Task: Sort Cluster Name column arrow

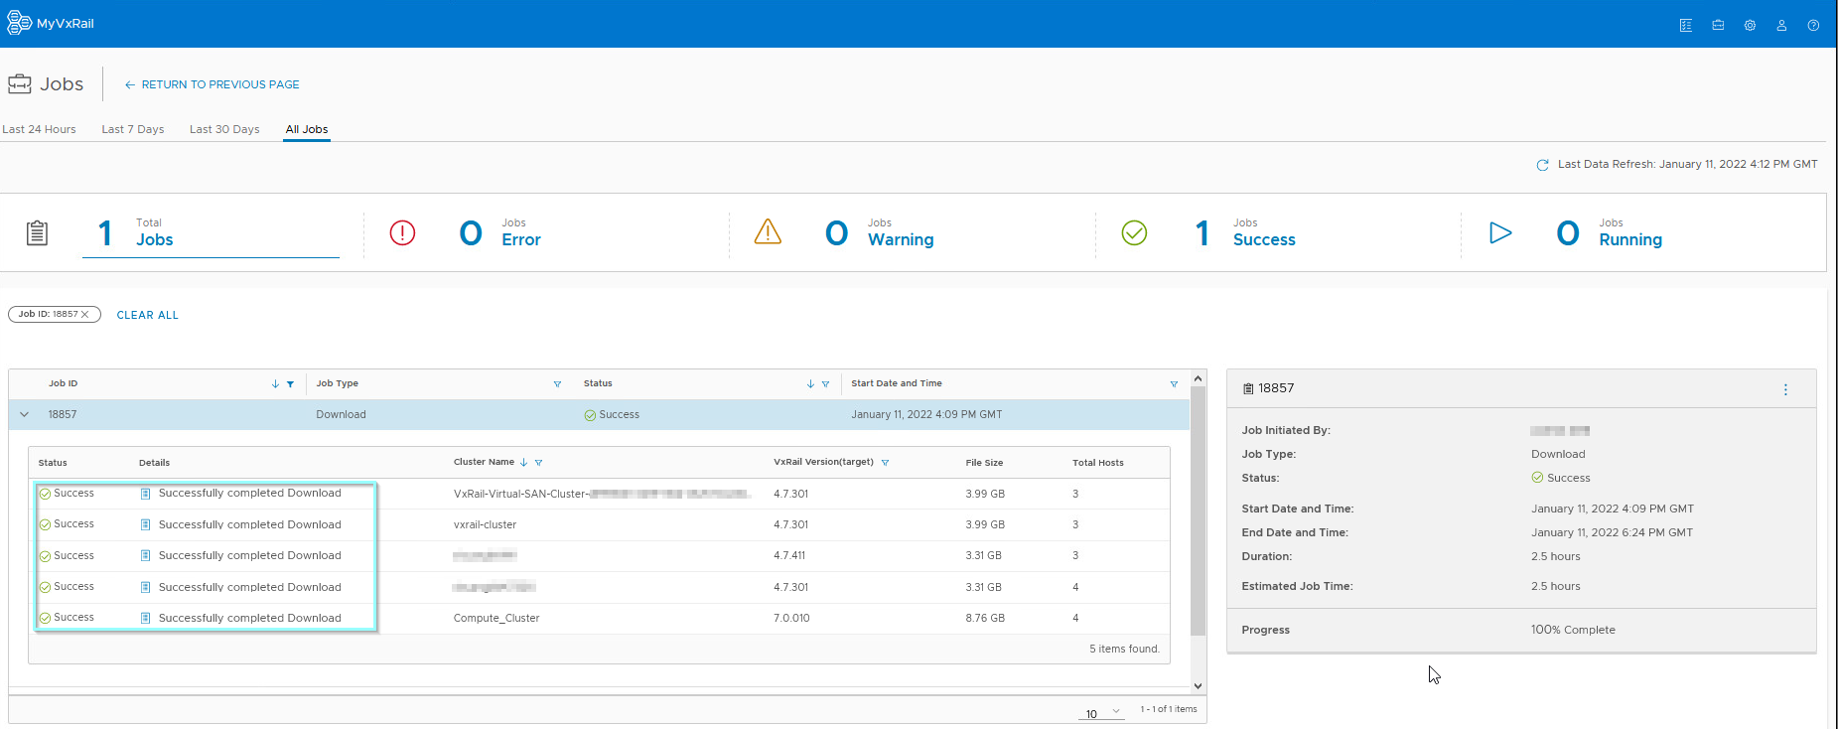Action: (x=523, y=462)
